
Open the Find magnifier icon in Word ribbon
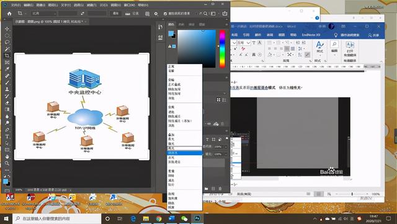(334, 44)
